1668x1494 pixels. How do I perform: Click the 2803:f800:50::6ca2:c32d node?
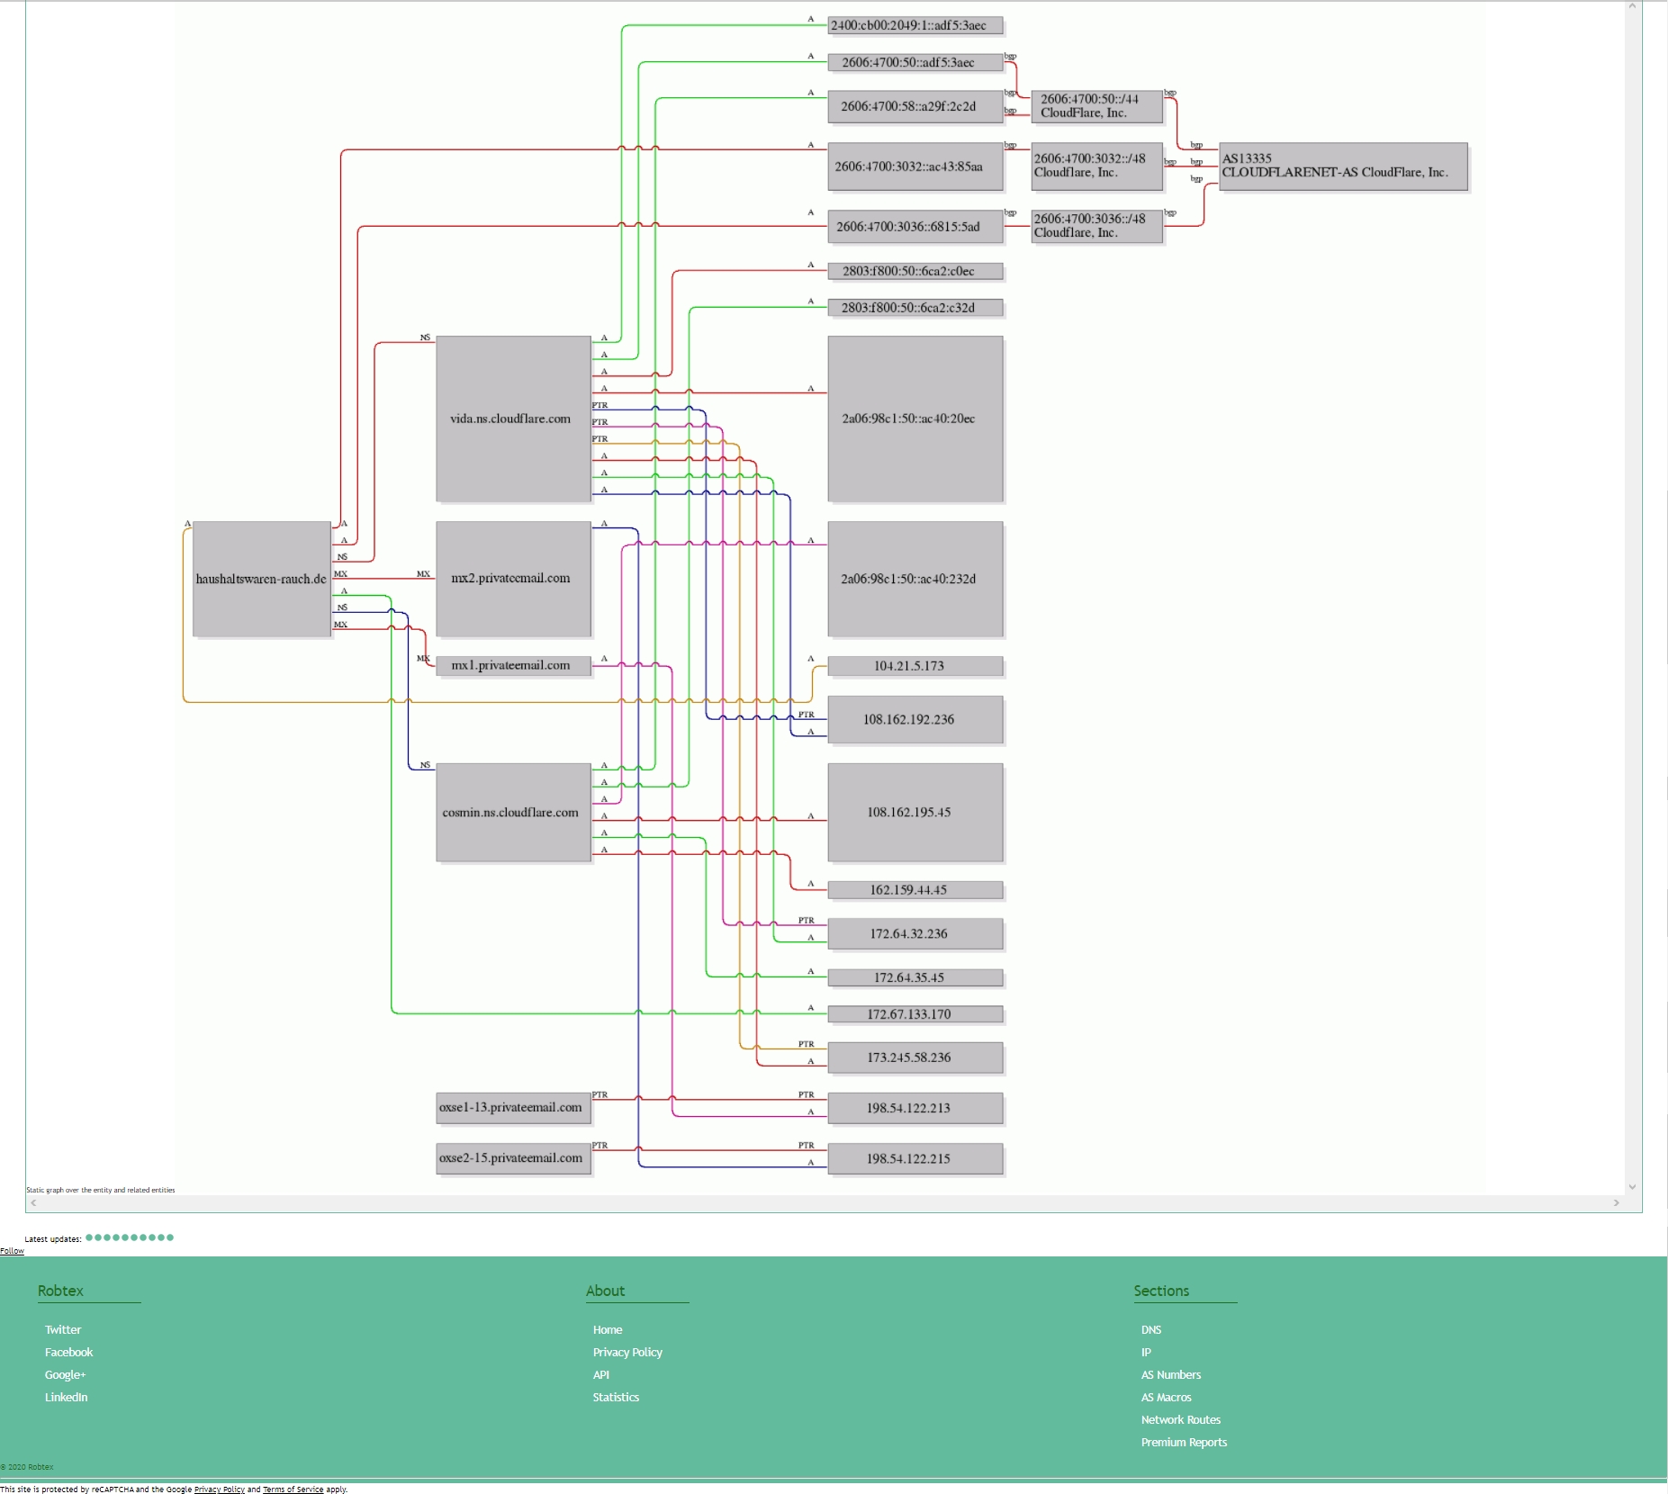click(x=915, y=308)
